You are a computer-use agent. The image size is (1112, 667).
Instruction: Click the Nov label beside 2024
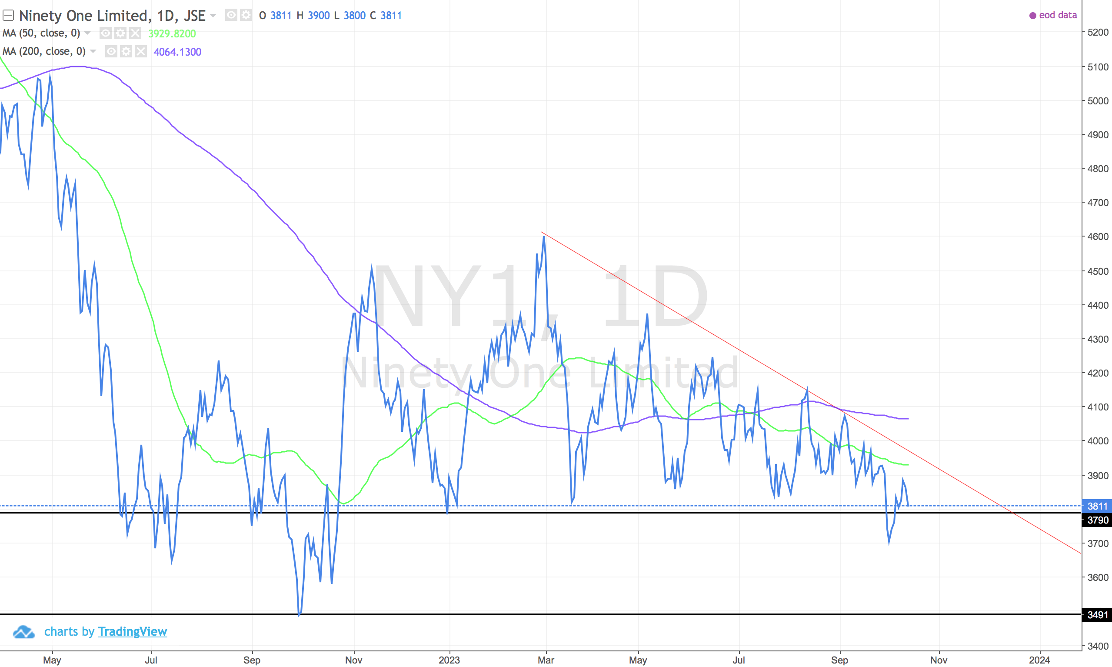(939, 660)
